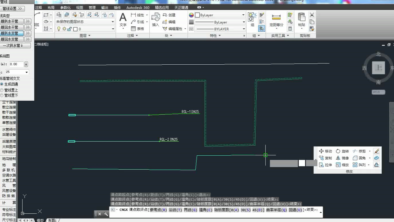Click the object color wheel swatch
The height and width of the screenshot is (222, 394).
[191, 15]
